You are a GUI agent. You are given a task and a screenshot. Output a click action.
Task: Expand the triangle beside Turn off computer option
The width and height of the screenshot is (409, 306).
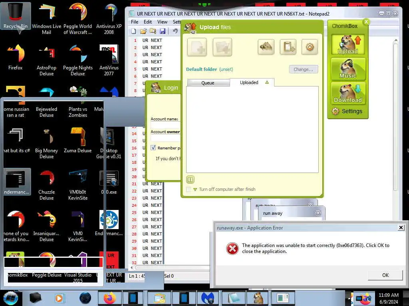tap(195, 189)
